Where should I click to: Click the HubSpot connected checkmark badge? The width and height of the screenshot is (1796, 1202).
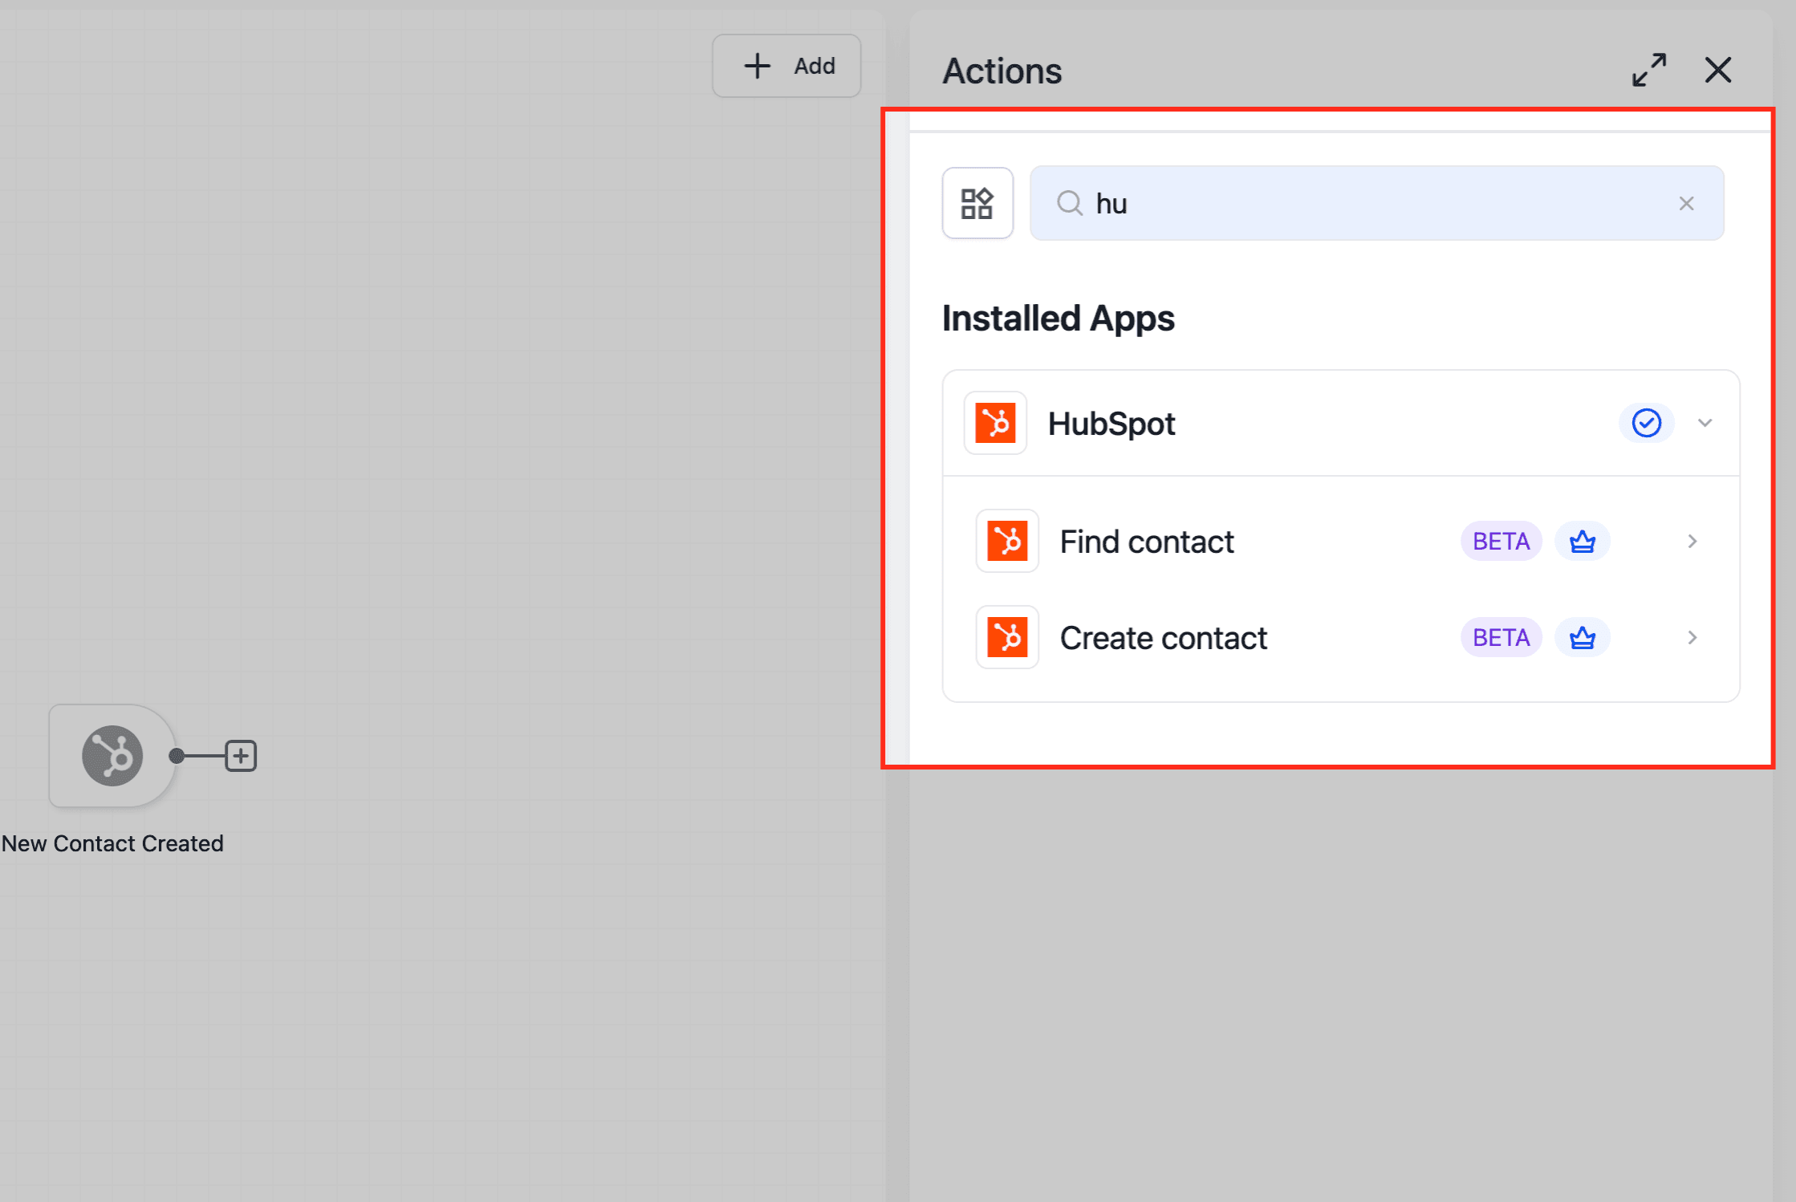1646,423
